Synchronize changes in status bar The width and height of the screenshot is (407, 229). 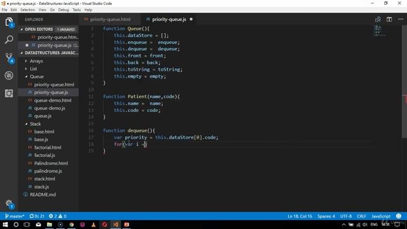tap(37, 216)
